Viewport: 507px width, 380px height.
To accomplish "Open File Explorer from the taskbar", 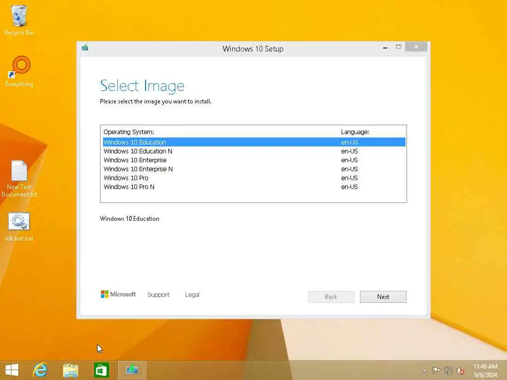I will 70,370.
